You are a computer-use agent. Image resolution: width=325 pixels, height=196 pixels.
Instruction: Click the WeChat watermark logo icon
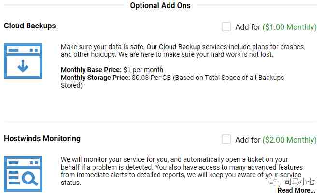click(x=274, y=182)
